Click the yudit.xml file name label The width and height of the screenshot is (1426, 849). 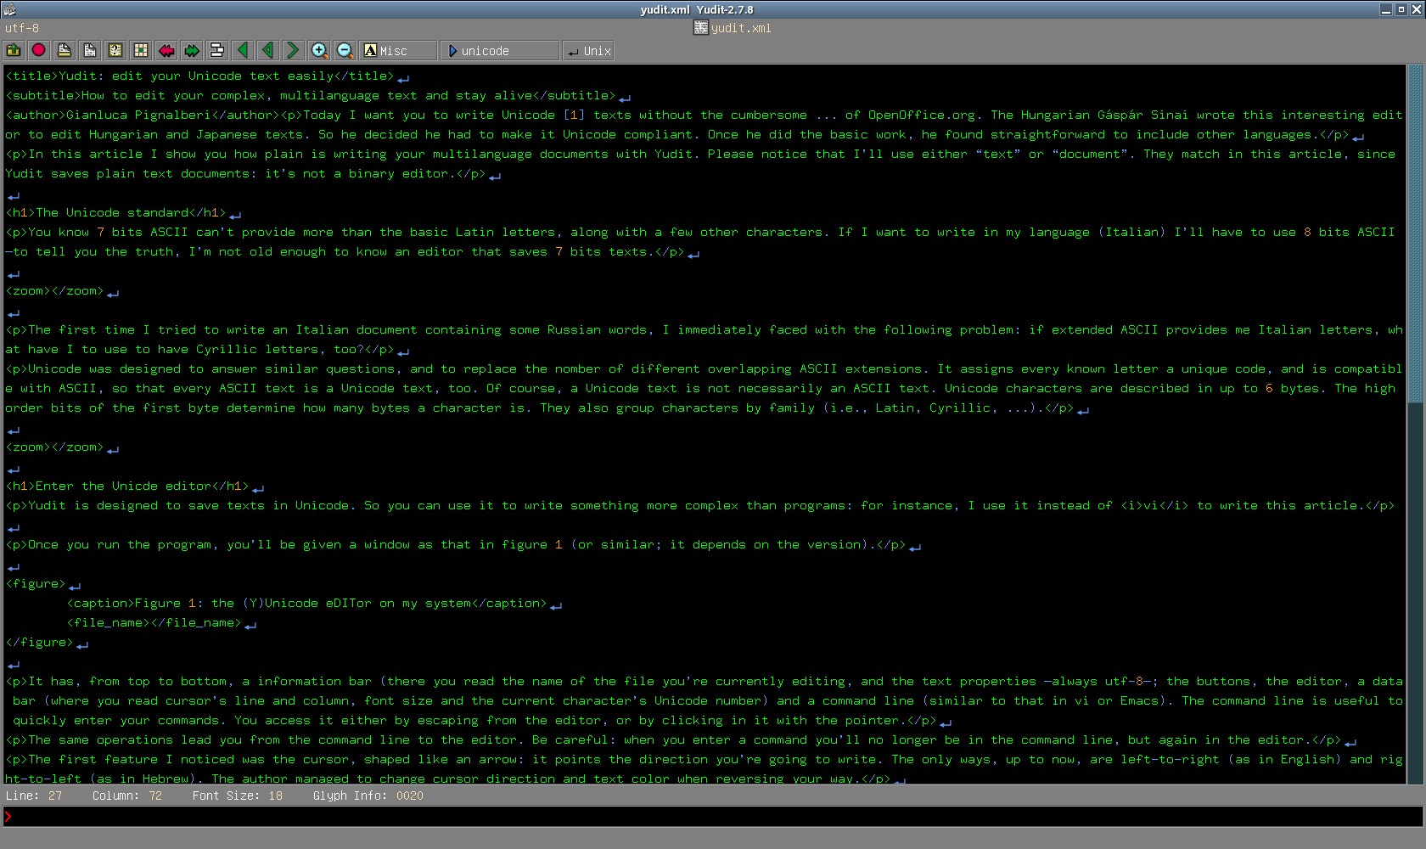pos(741,28)
